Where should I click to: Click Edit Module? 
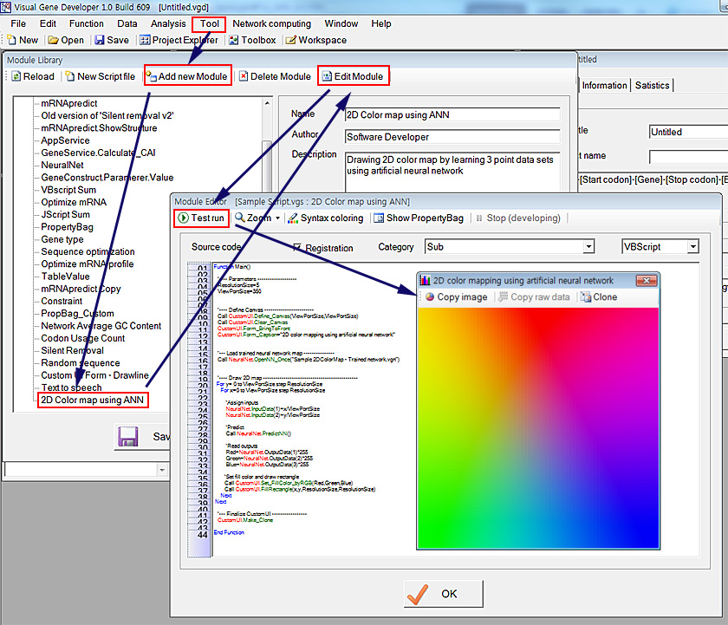(x=353, y=76)
